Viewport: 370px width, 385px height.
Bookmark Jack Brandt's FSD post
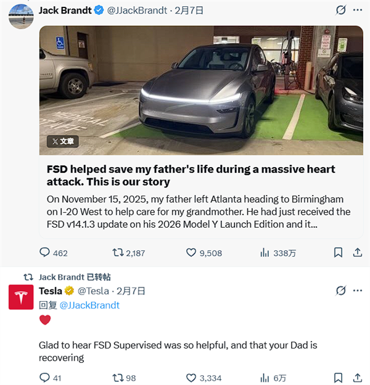pos(338,252)
